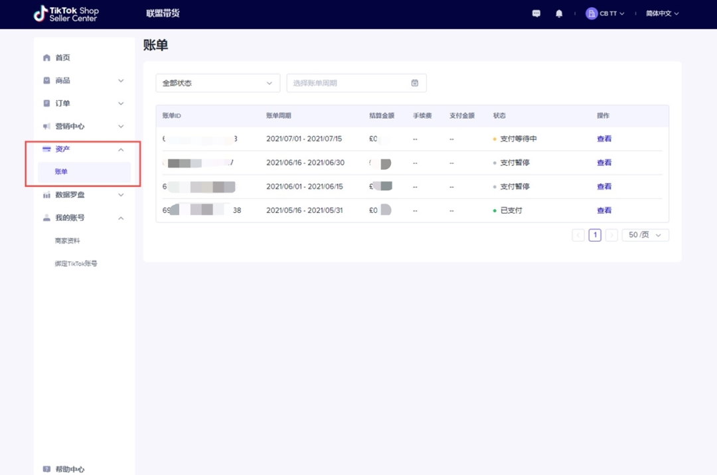Click the 手续费 column header
The height and width of the screenshot is (475, 717).
422,115
